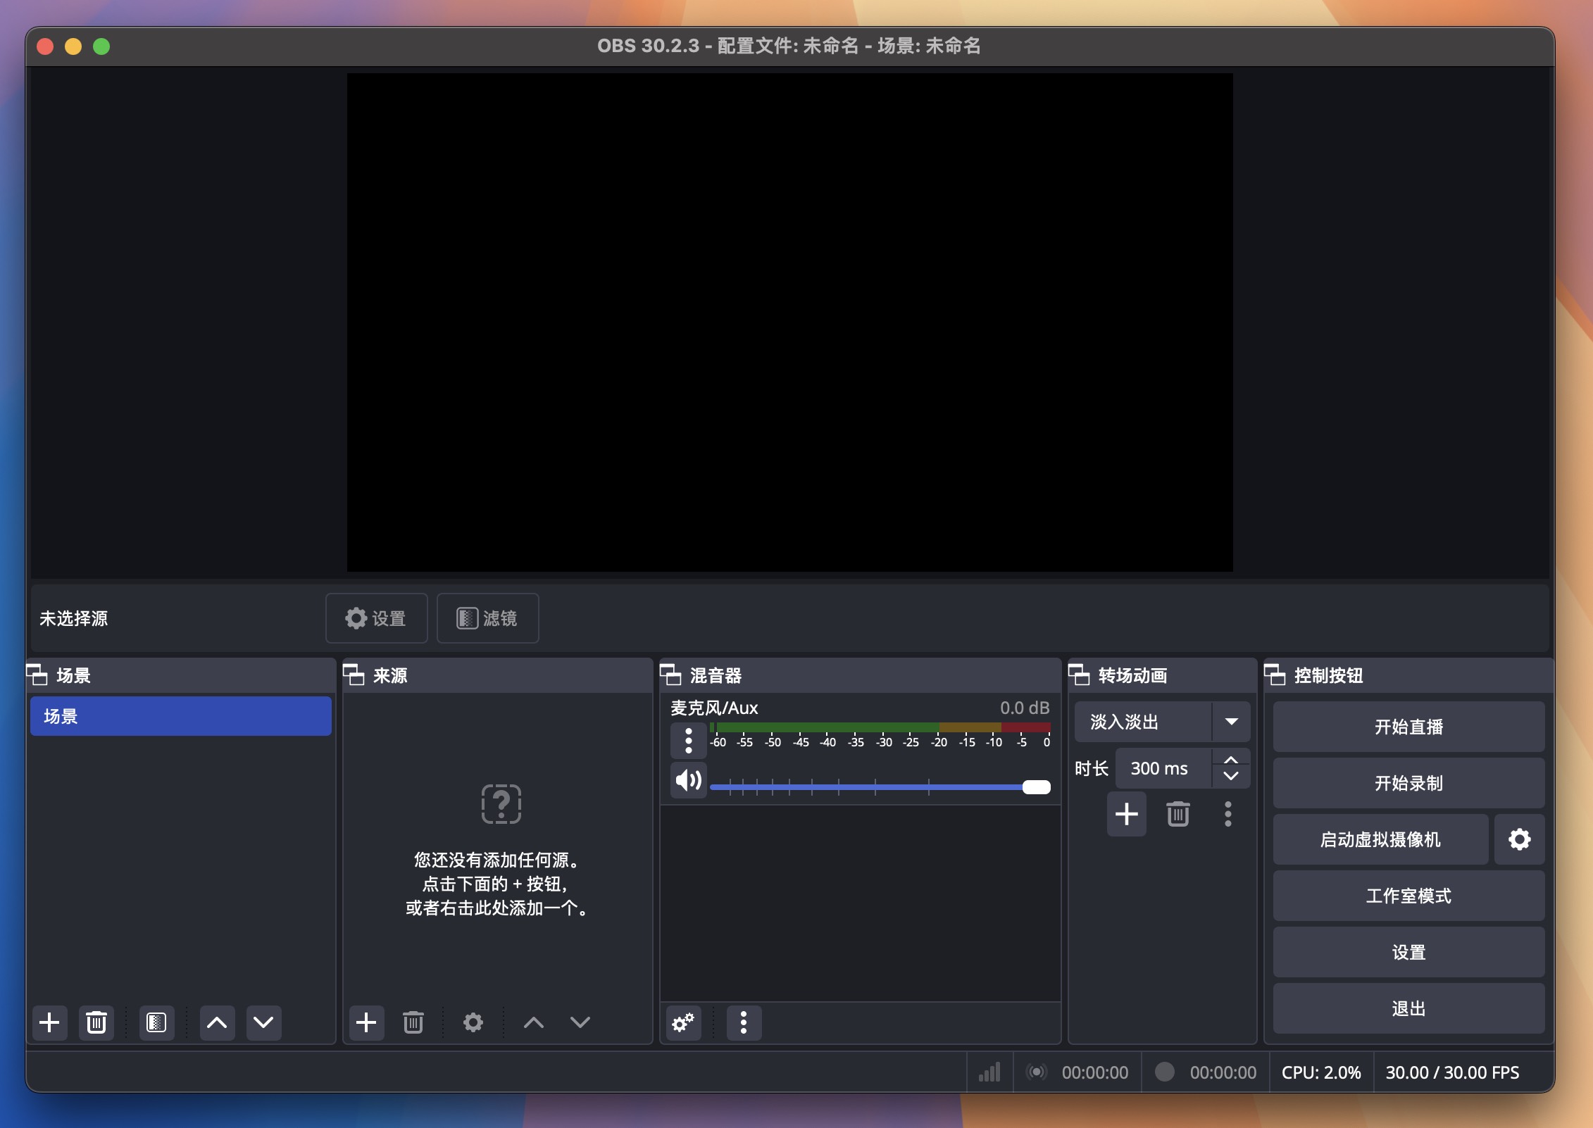Add a transition with plus button
Screen dimensions: 1593x1128
click(1127, 814)
